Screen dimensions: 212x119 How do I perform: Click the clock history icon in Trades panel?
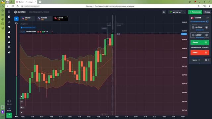[206, 60]
